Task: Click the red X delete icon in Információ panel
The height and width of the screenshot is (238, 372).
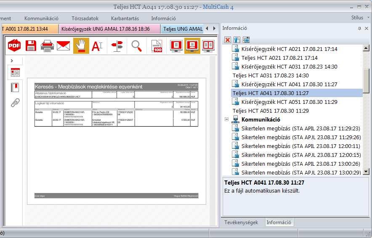Action: coord(228,40)
